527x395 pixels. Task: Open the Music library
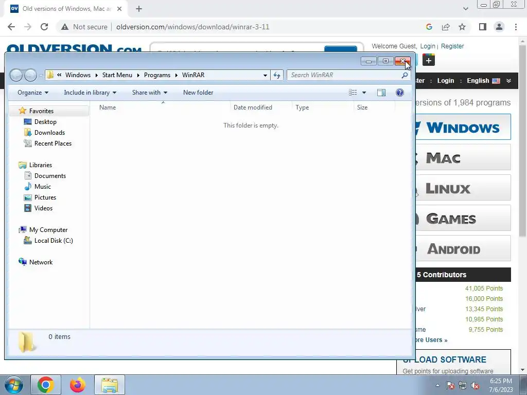tap(42, 186)
